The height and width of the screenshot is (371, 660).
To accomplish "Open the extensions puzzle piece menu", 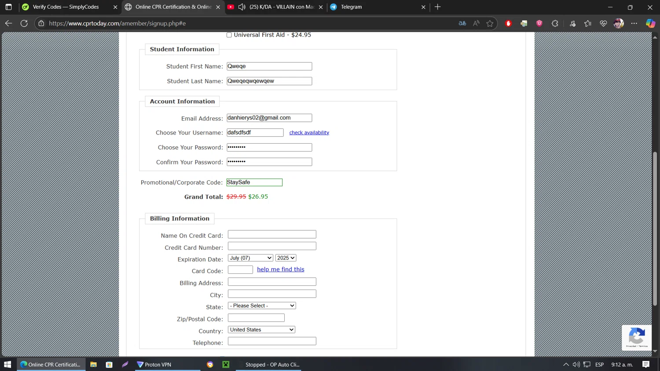I will click(555, 23).
